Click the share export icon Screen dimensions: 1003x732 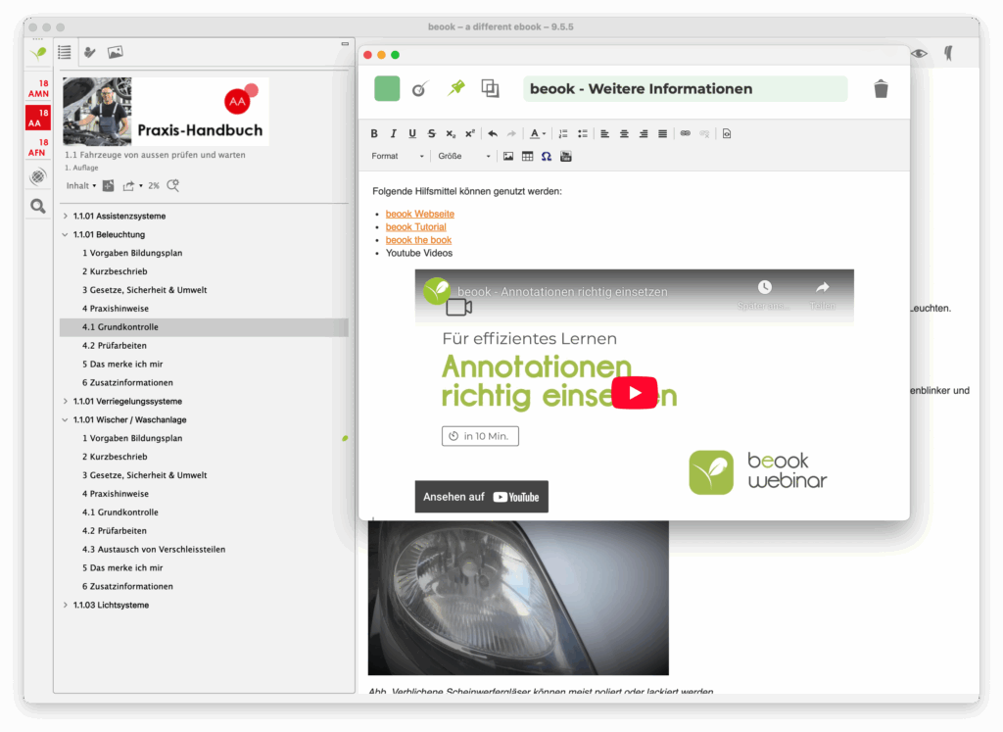[128, 185]
